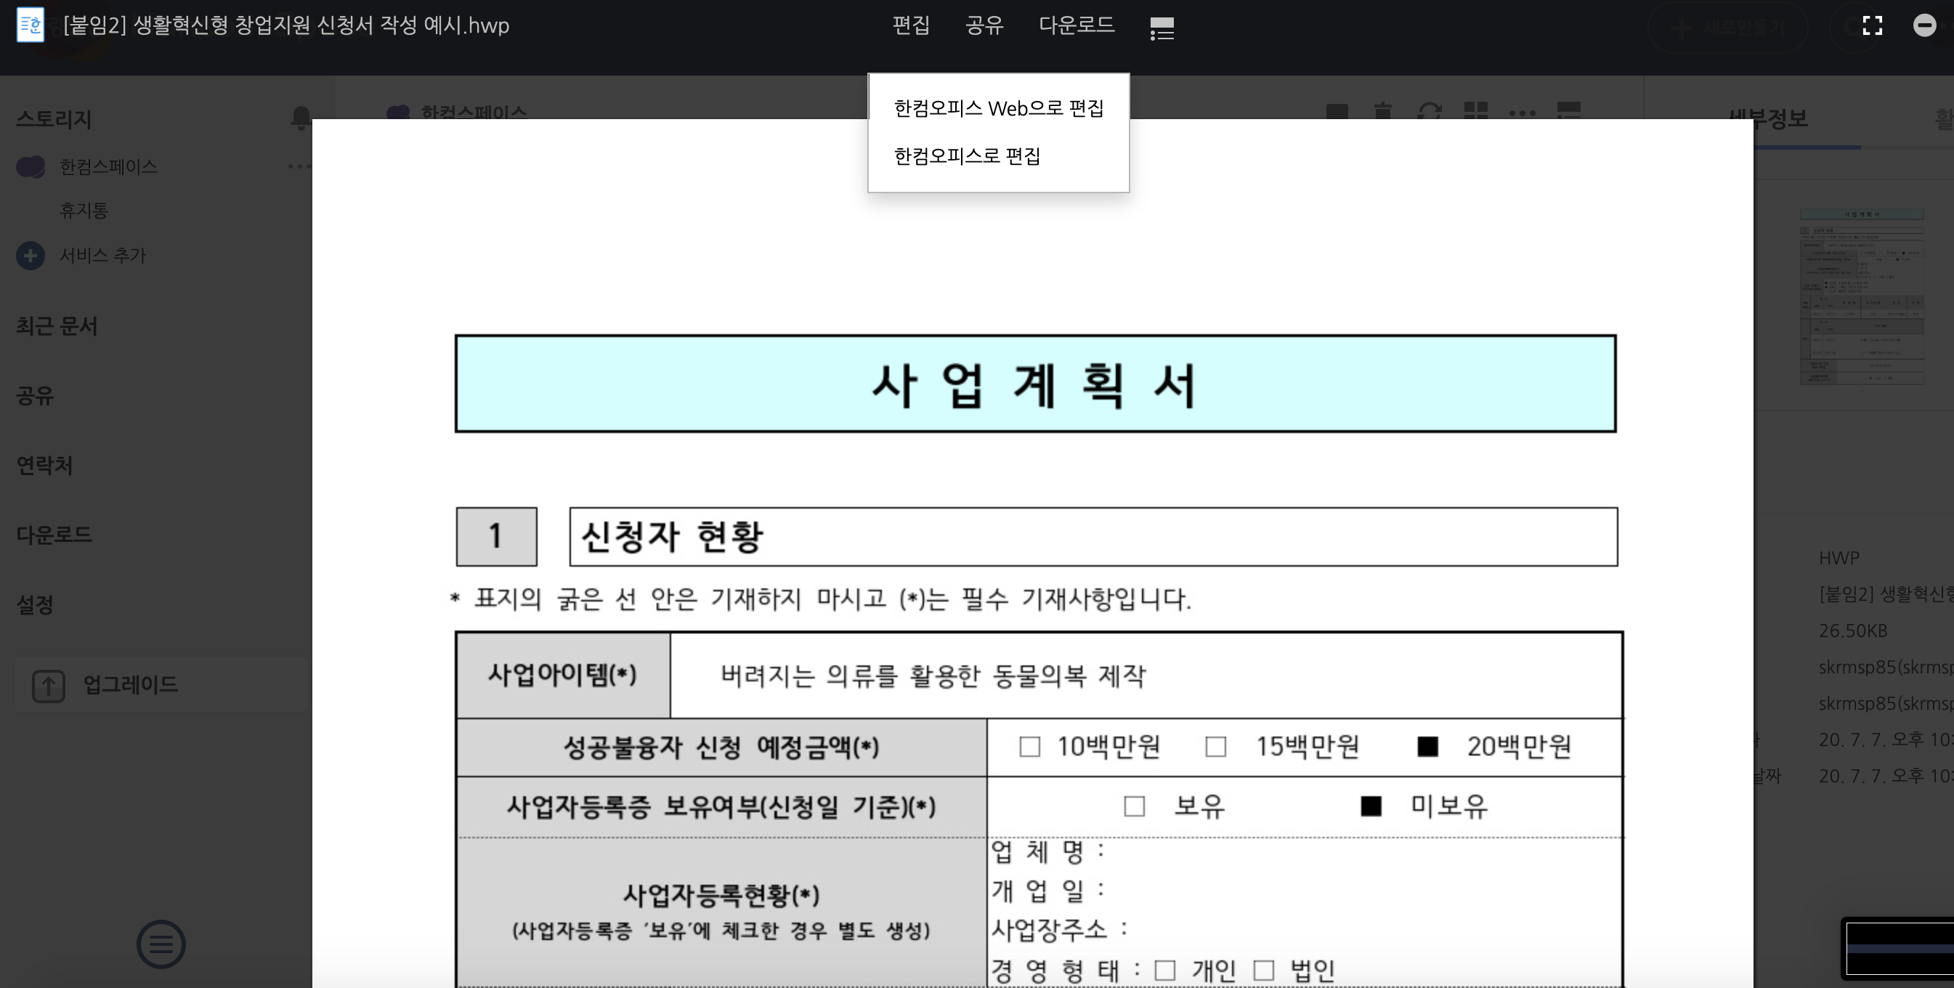Open 설정 in the left sidebar

pos(35,605)
